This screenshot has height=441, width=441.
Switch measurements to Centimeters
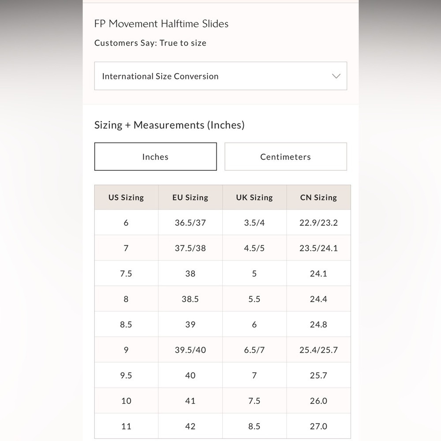[x=285, y=157]
